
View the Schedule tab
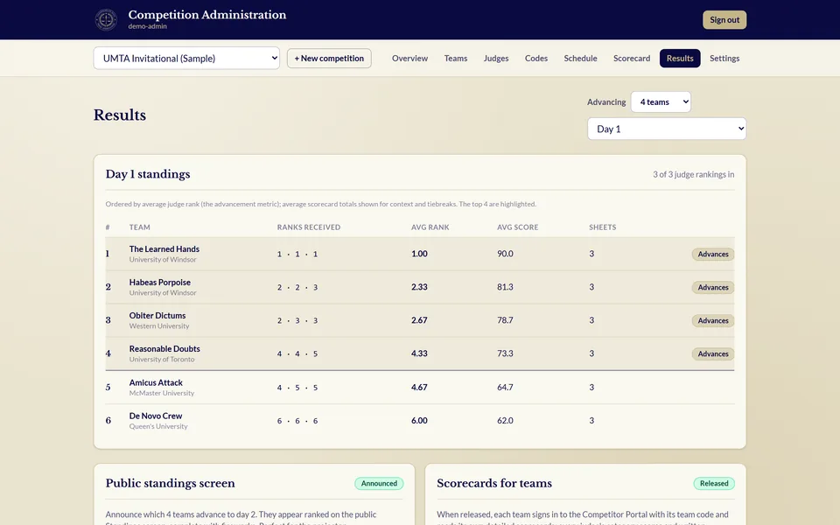(580, 59)
